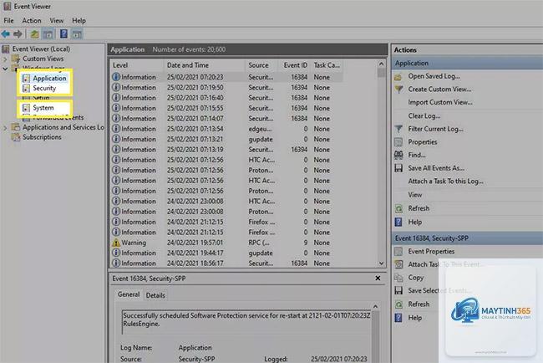Screen dimensions: 543x363
Task: Click the Attach Task To This Event icon
Action: [398, 264]
